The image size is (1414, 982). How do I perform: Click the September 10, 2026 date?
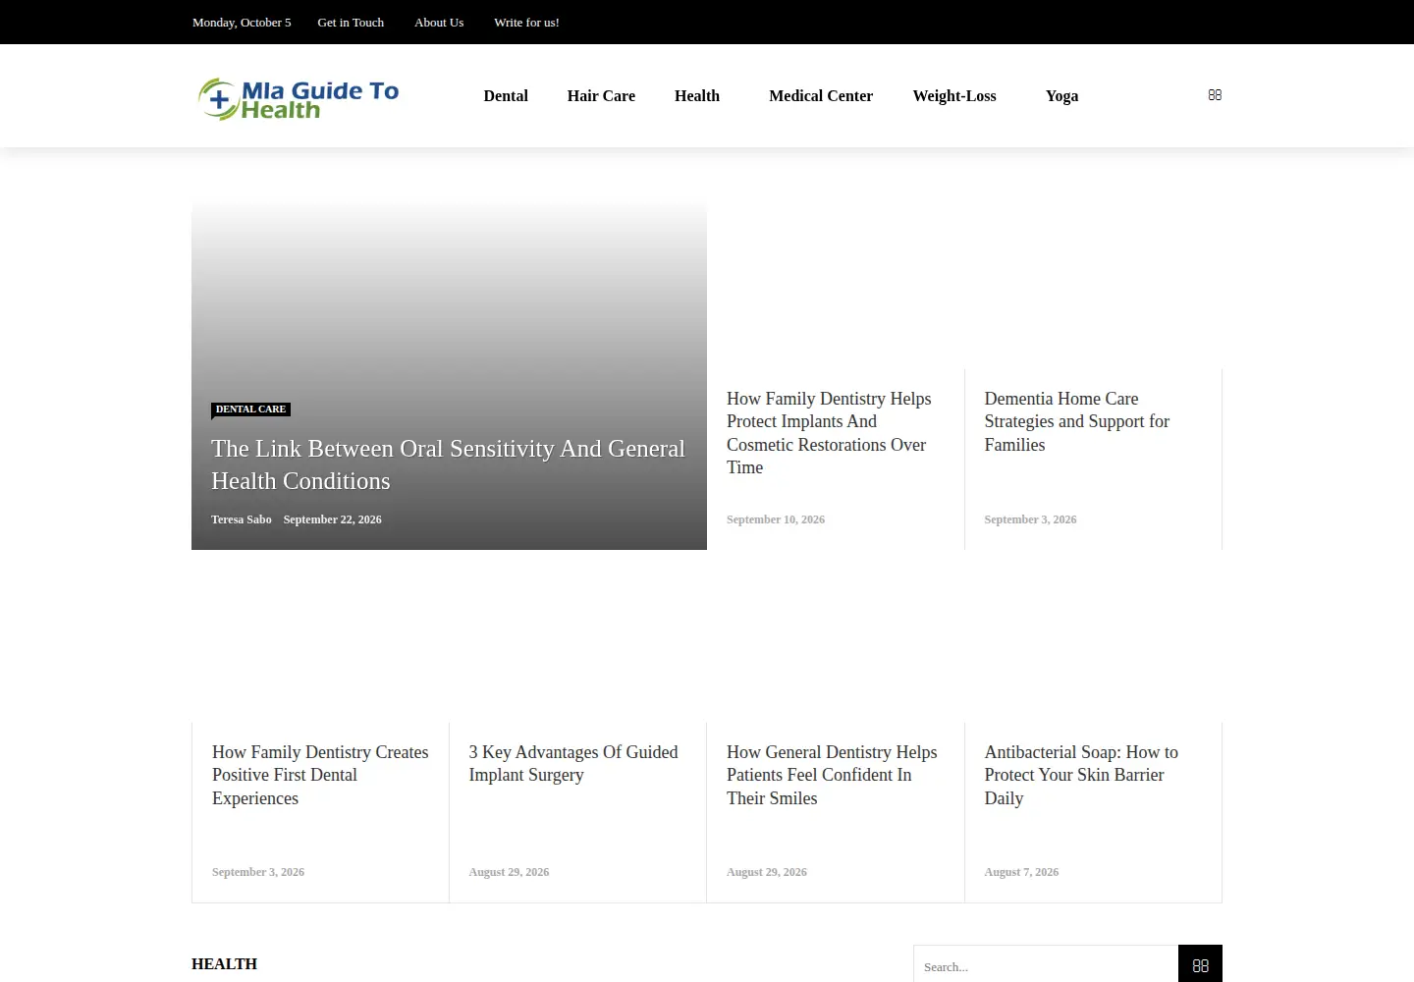point(776,519)
